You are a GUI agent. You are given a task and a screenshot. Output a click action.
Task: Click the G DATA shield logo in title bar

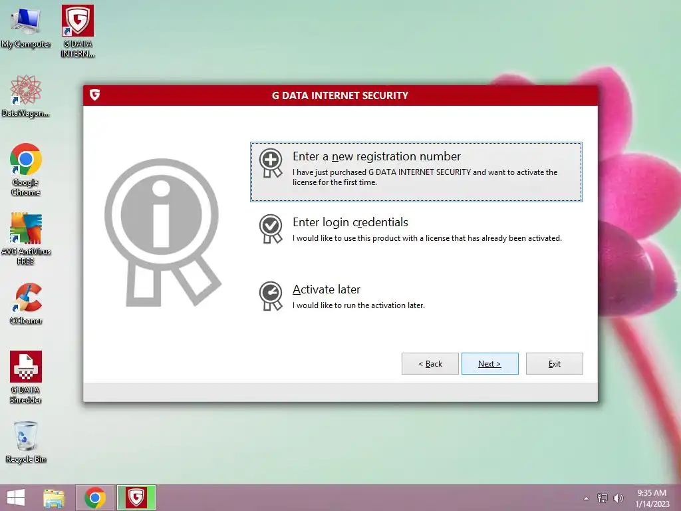click(94, 94)
